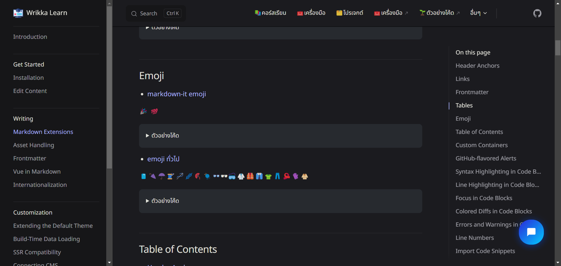Viewport: 561px width, 266px height.
Task: Click the sidebar scroll-down arrow
Action: click(x=109, y=263)
